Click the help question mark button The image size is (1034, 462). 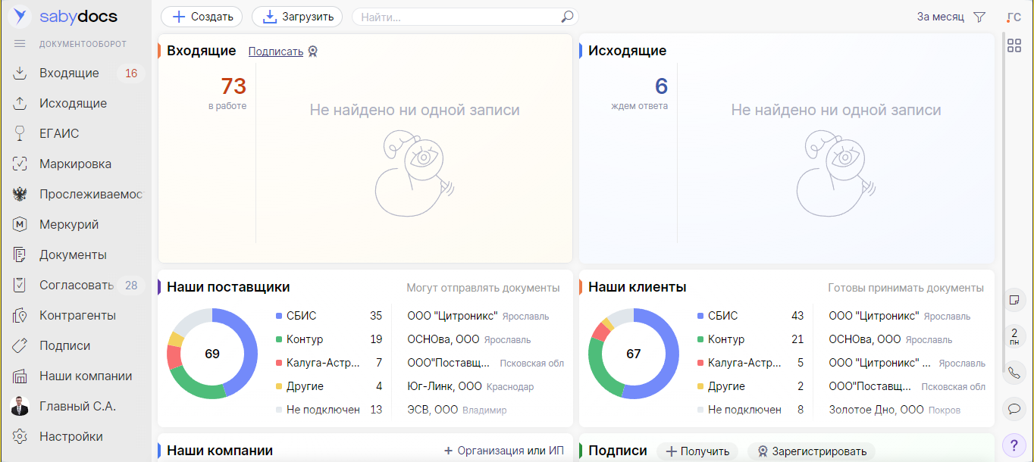(1014, 445)
